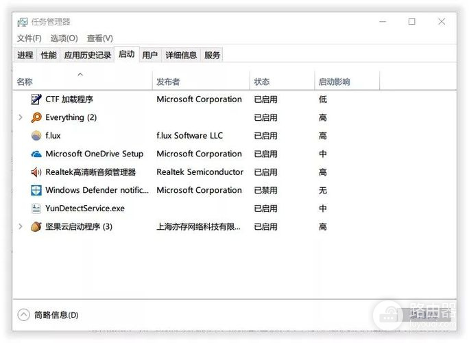Close the Task Manager window
Viewport: 469px width, 343px height.
pos(442,21)
